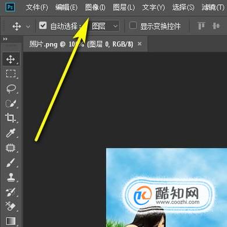Click the align top edges button
The width and height of the screenshot is (227, 227).
tap(201, 26)
